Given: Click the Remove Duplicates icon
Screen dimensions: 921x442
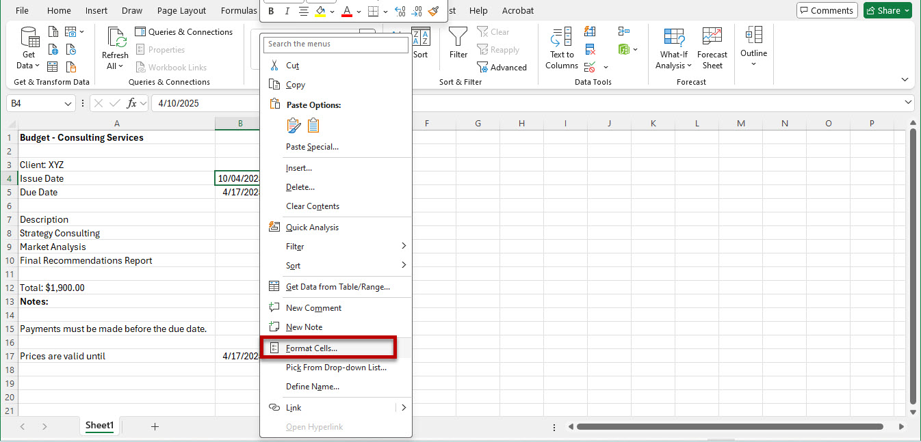Looking at the screenshot, I should [590, 49].
